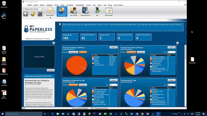Open the Administration ribbon tab

[x=80, y=5]
